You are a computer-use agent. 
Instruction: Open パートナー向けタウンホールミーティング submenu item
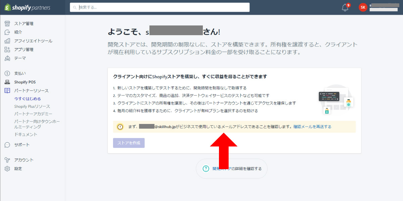(37, 124)
